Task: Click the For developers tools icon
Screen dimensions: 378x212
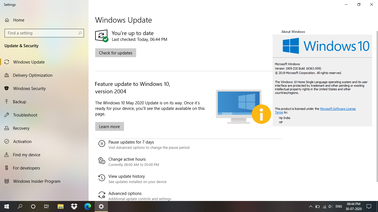Action: (x=7, y=168)
